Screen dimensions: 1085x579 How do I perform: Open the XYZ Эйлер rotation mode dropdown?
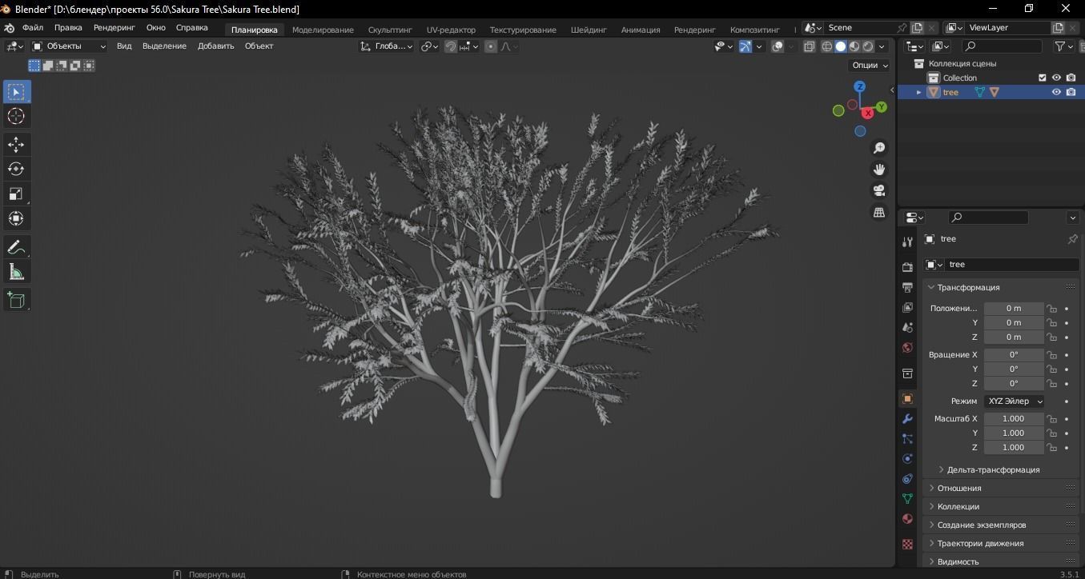pyautogui.click(x=1014, y=401)
